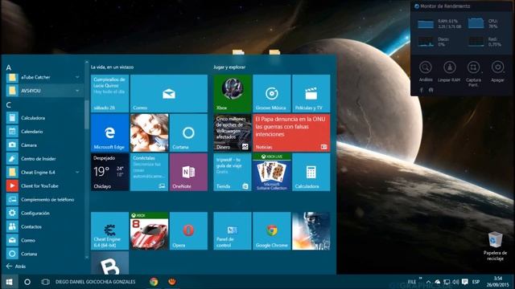Open the Conéctalas phone companion tile

149,172
